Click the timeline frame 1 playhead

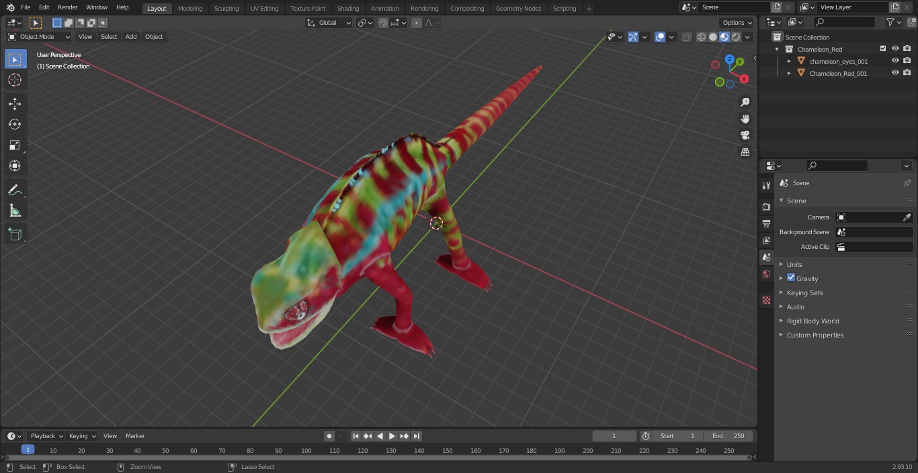[x=28, y=450]
